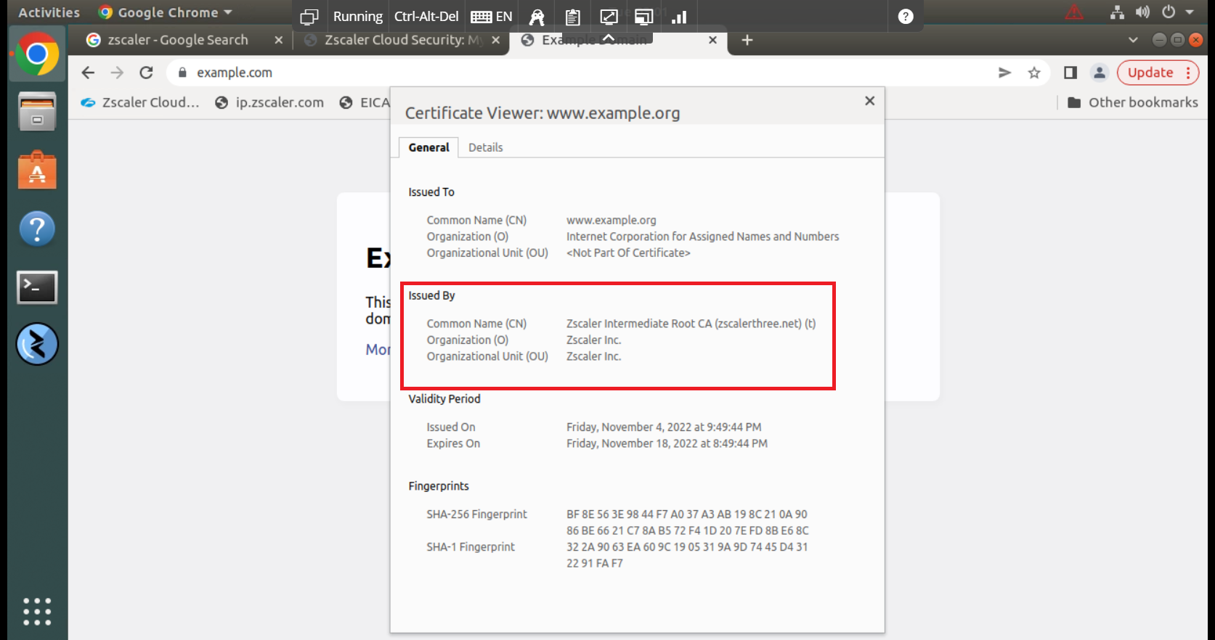Open EICA bookmark

coord(365,102)
